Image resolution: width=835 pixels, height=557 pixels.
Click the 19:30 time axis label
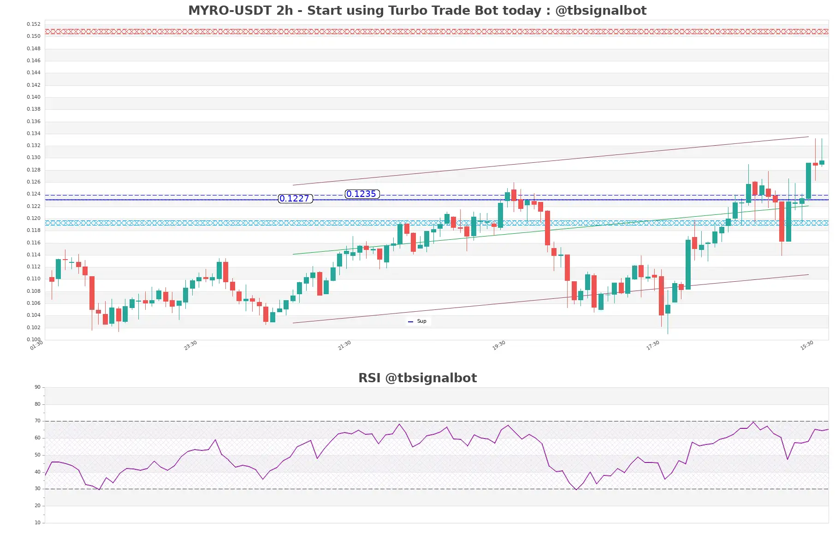tap(499, 345)
